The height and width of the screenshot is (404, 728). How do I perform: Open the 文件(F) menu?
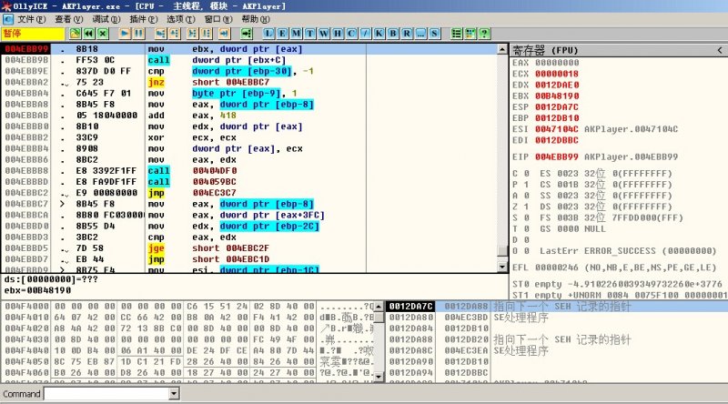[x=32, y=19]
